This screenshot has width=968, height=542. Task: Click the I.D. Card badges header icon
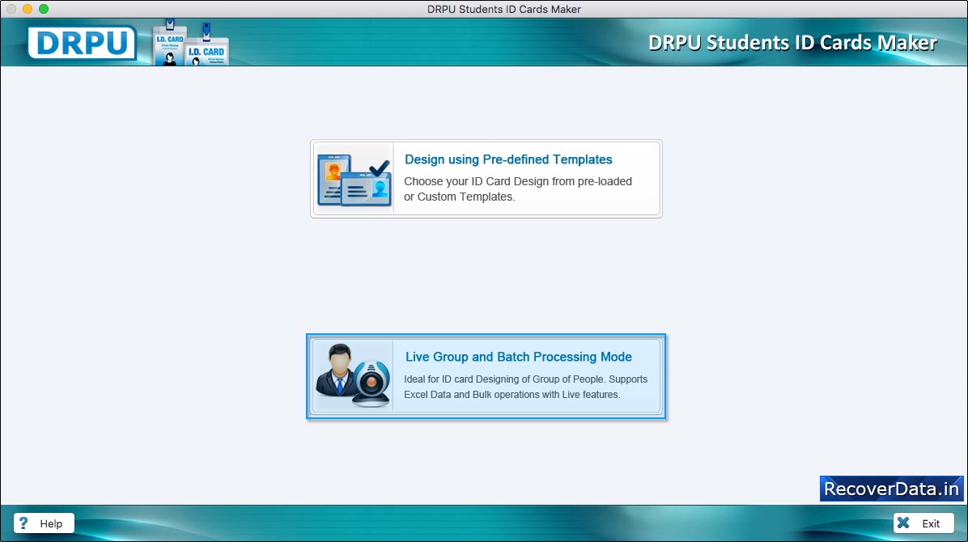tap(191, 43)
